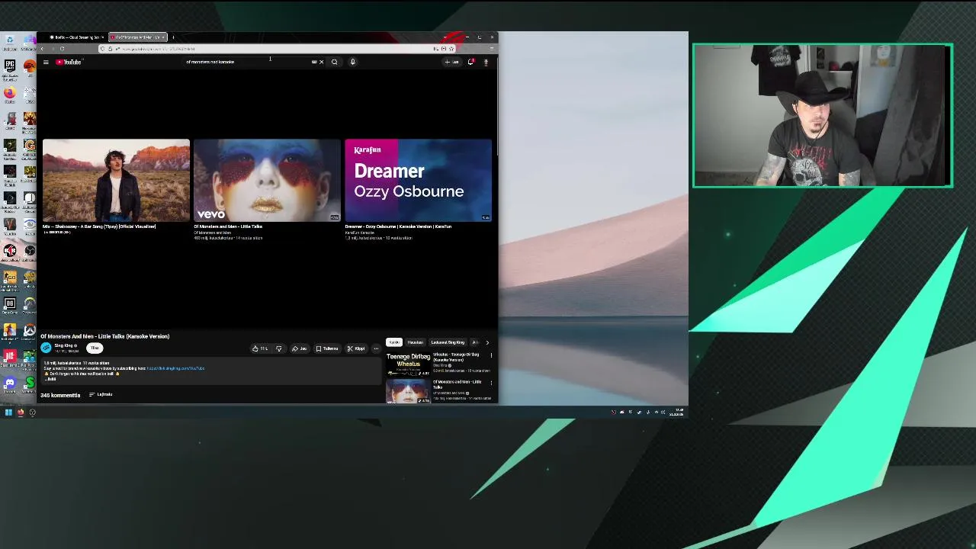The width and height of the screenshot is (976, 549).
Task: Switch to the first browser tab
Action: pyautogui.click(x=76, y=37)
